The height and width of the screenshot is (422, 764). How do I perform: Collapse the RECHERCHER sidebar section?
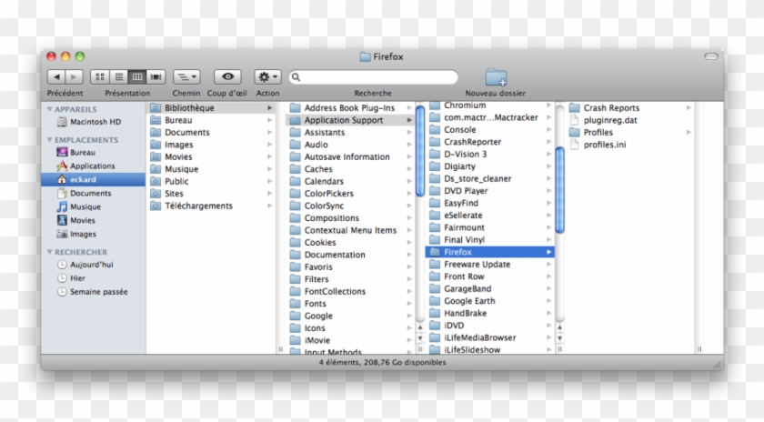click(49, 252)
